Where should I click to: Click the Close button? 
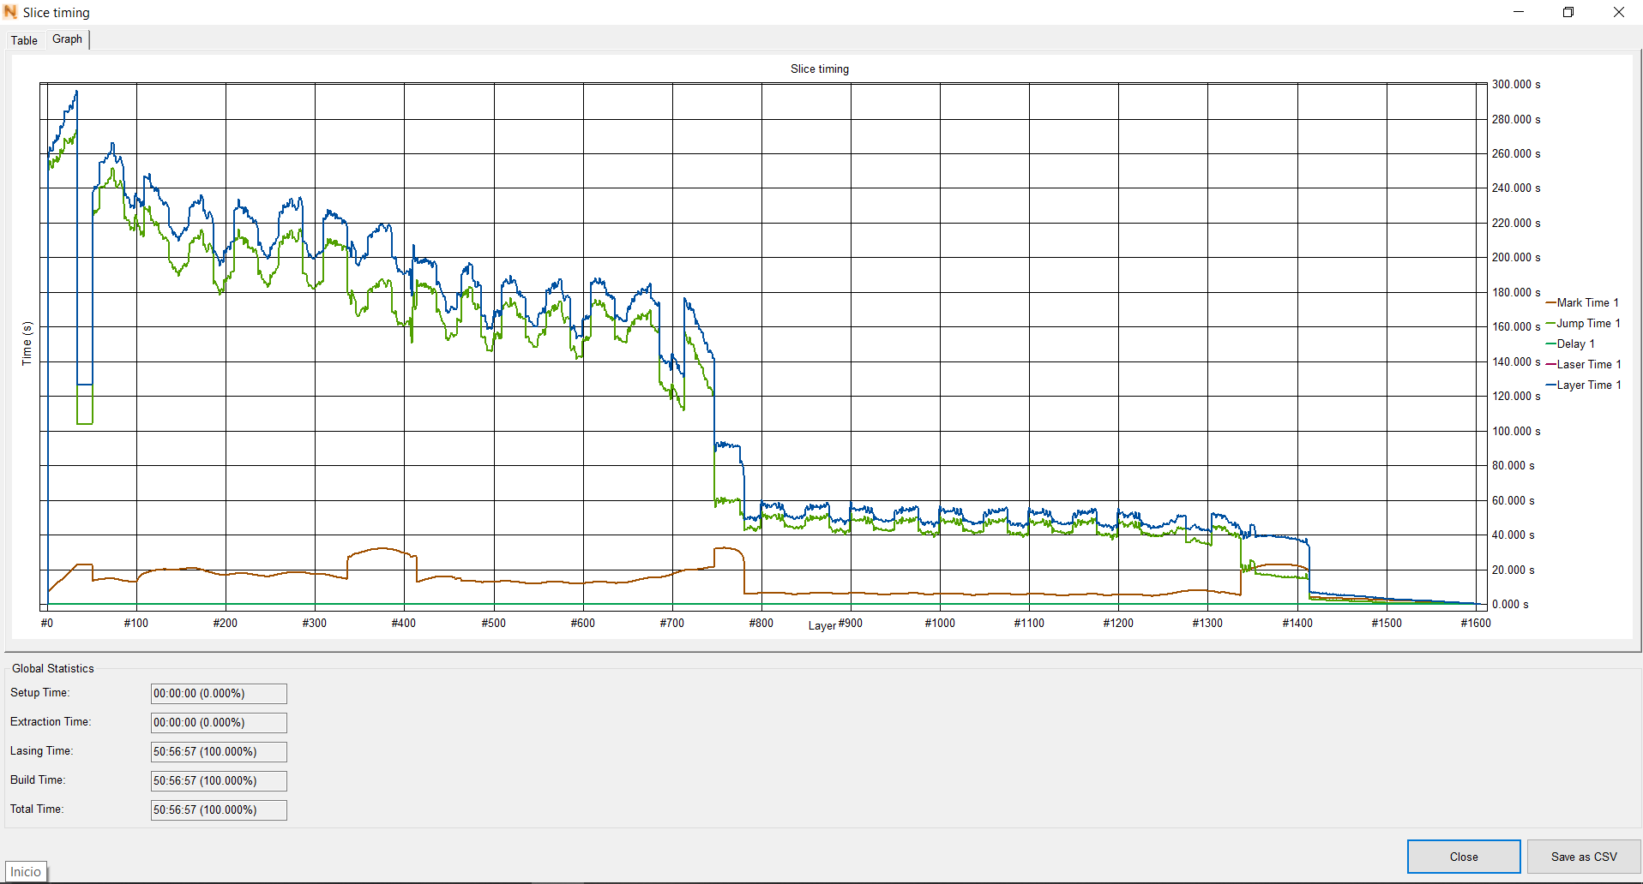1464,857
